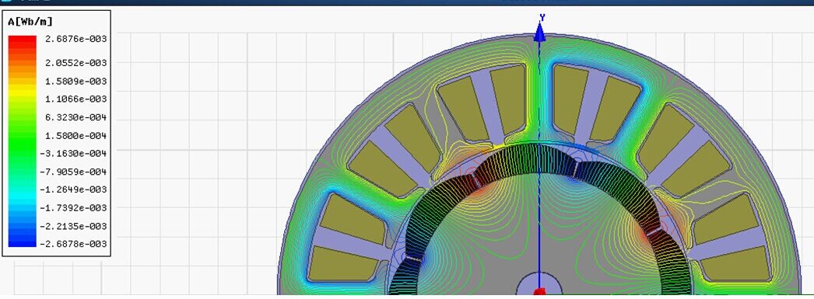Screen dimensions: 814x299
Task: Select the Y axis label
Action: coord(542,18)
